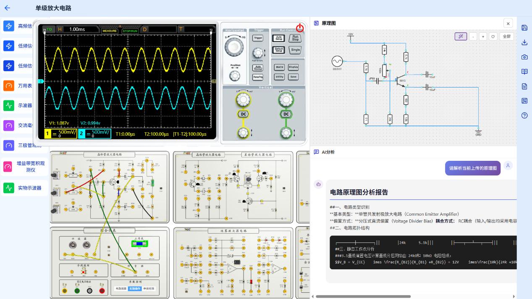
Task: Click the red reset pushbutton on instrument board
Action: pyautogui.click(x=84, y=272)
